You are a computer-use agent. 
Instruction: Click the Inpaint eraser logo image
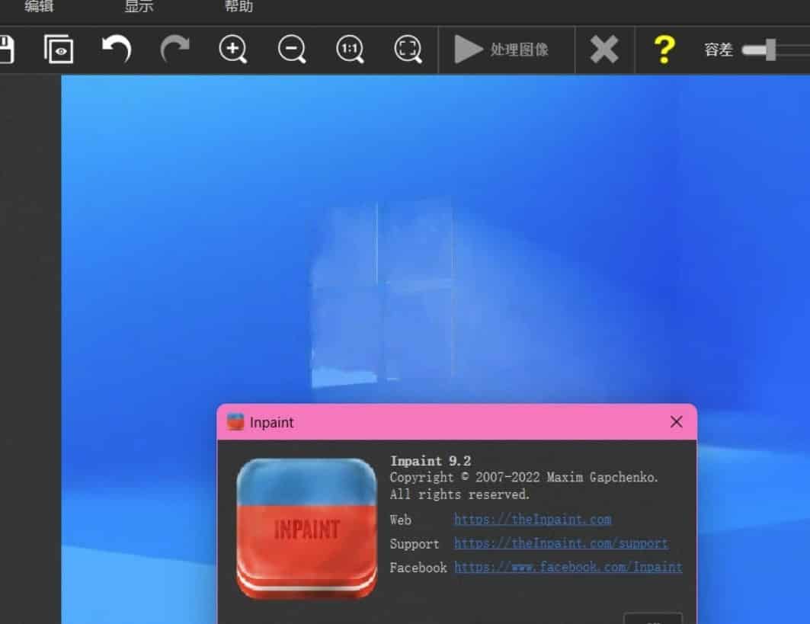click(307, 529)
